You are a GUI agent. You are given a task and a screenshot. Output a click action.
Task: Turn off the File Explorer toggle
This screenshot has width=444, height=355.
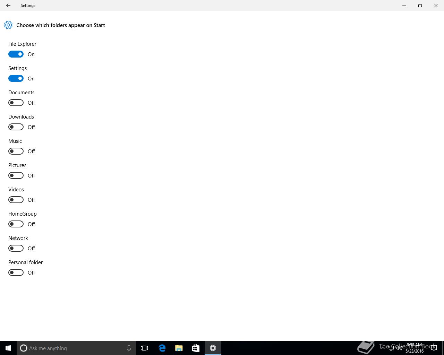16,54
